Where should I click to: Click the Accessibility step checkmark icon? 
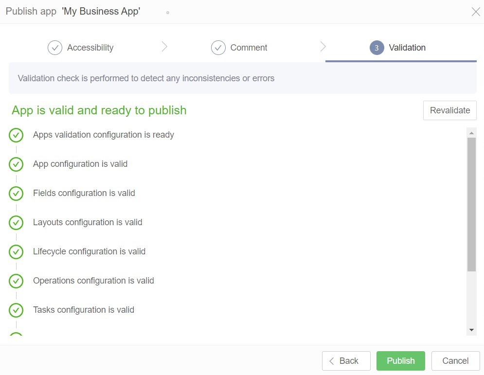pos(55,48)
